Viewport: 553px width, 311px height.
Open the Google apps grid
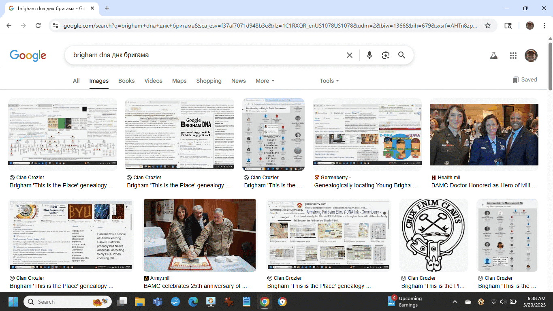tap(513, 56)
